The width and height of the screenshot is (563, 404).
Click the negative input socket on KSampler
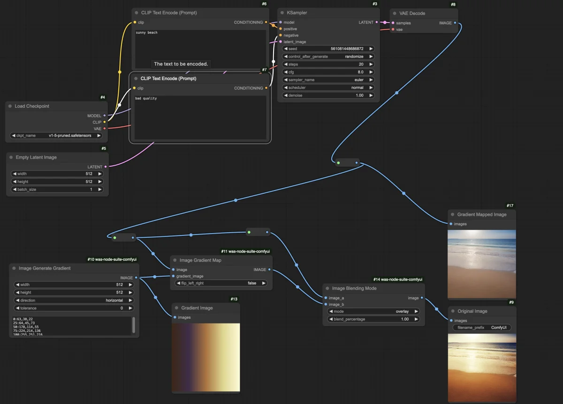(281, 35)
